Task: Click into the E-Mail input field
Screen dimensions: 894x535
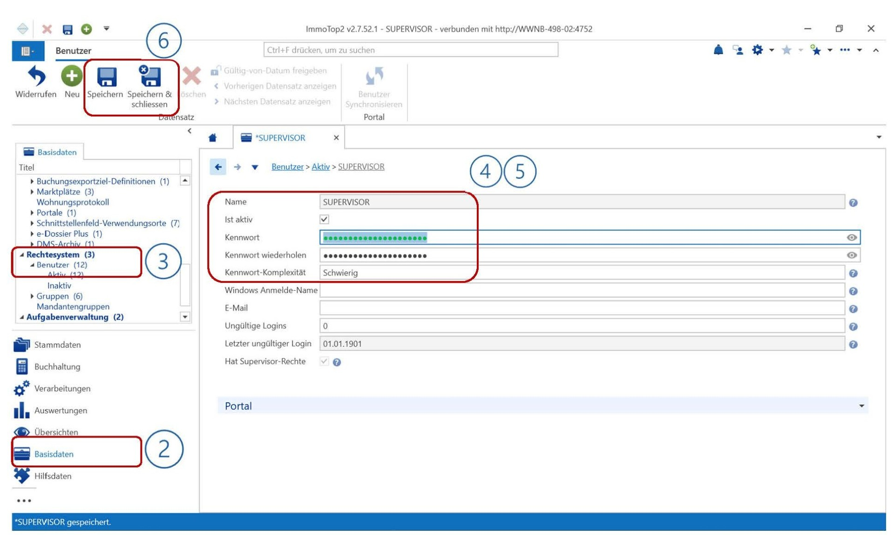Action: point(582,309)
